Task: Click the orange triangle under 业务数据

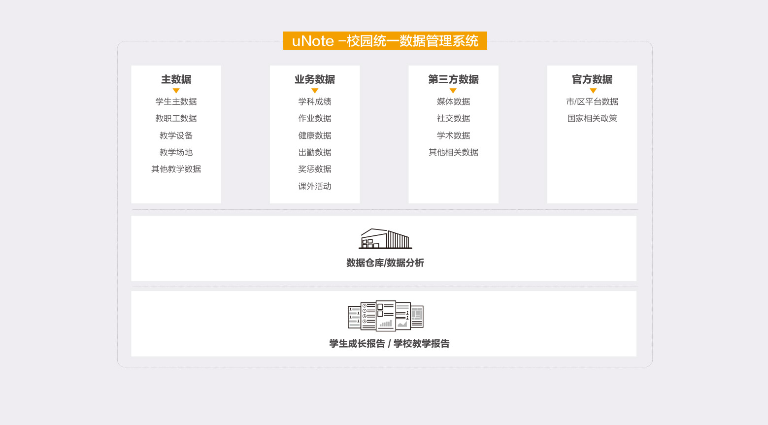Action: point(315,91)
